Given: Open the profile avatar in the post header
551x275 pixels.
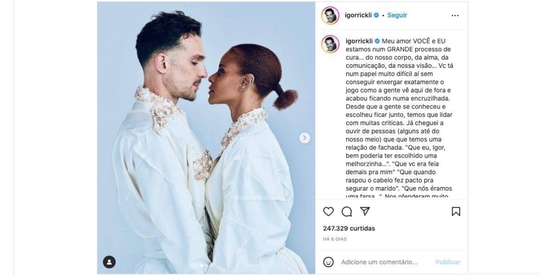Looking at the screenshot, I should point(330,15).
